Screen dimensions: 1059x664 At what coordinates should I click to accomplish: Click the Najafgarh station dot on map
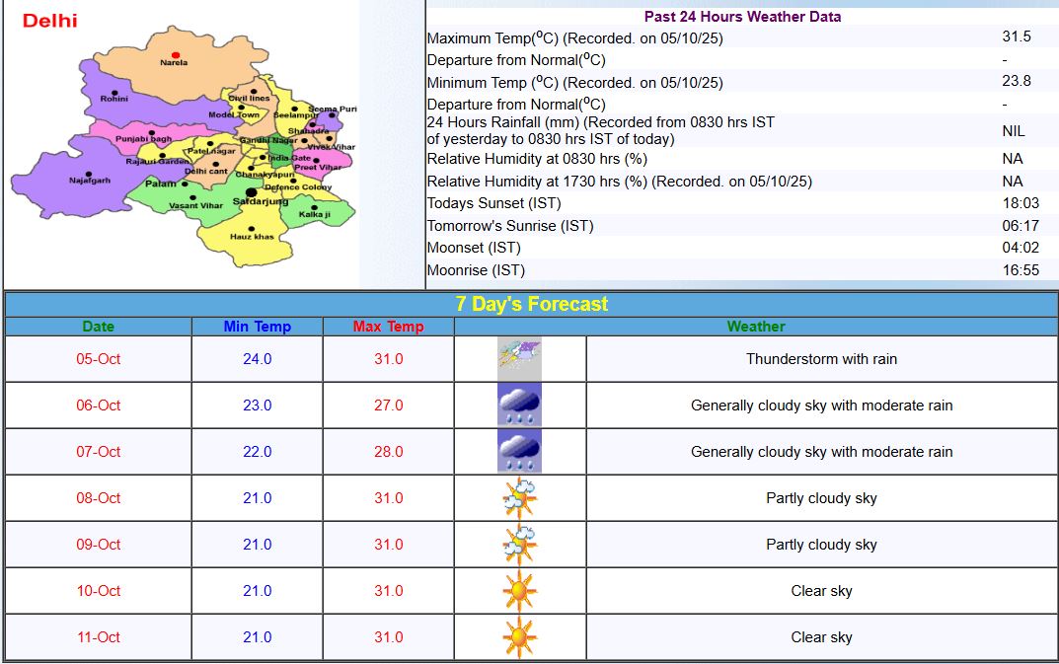[x=90, y=172]
